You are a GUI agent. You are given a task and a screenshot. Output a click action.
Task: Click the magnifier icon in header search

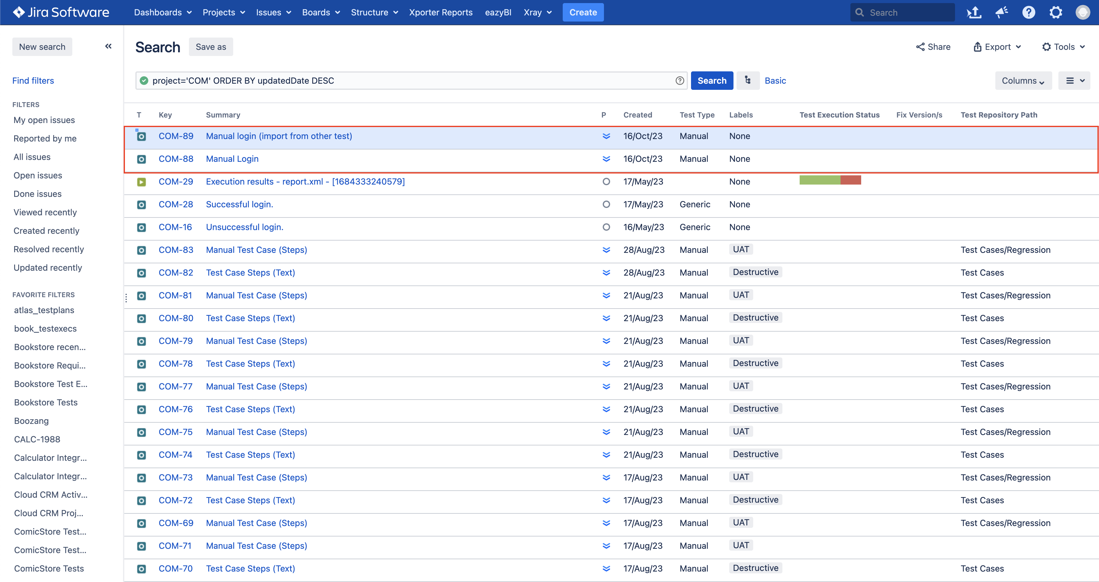(860, 12)
